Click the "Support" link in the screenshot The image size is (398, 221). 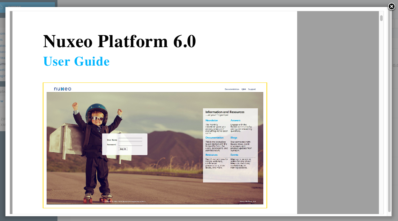252,89
